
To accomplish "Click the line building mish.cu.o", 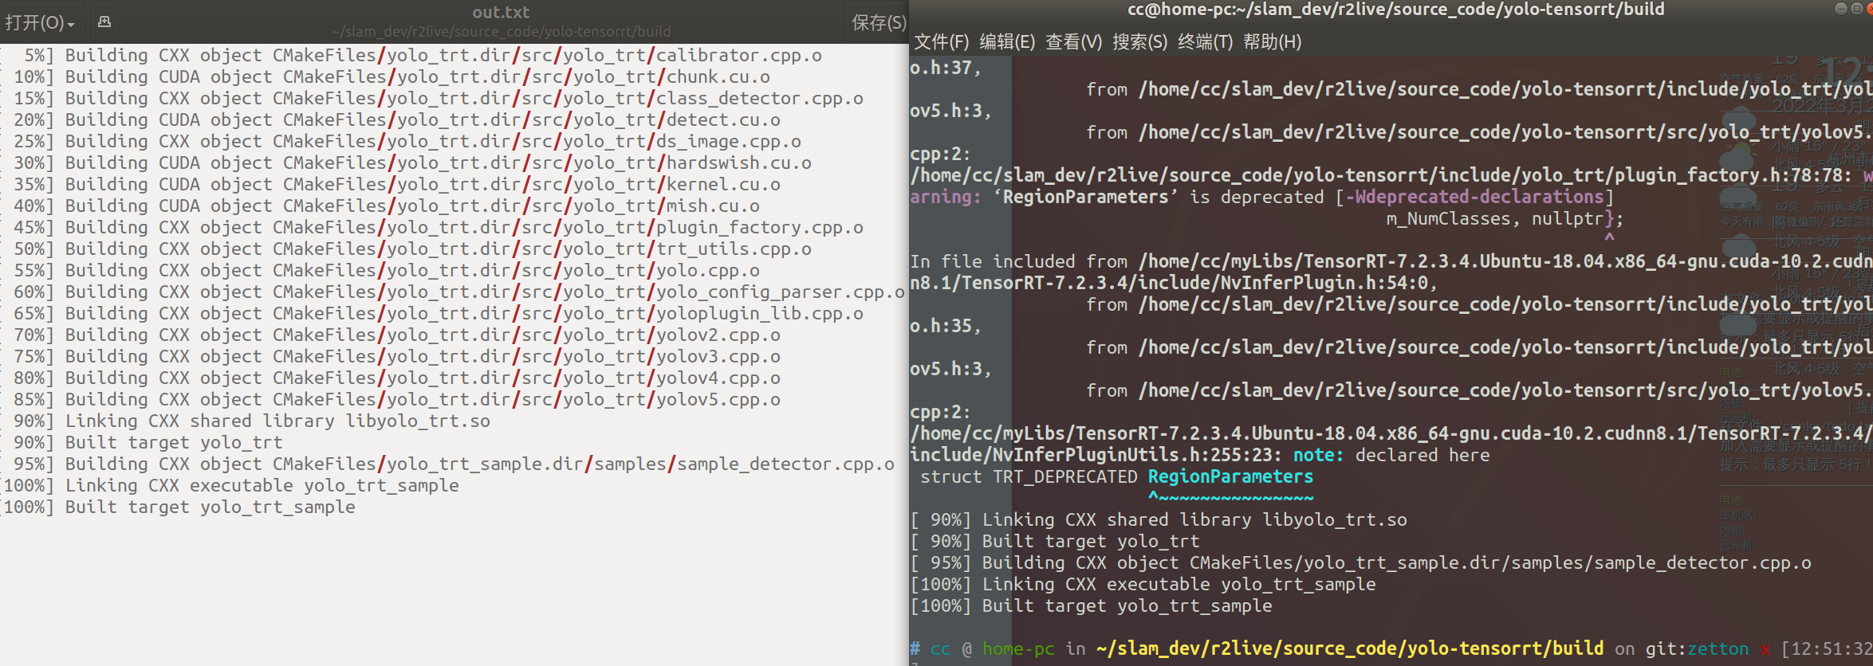I will (x=381, y=206).
